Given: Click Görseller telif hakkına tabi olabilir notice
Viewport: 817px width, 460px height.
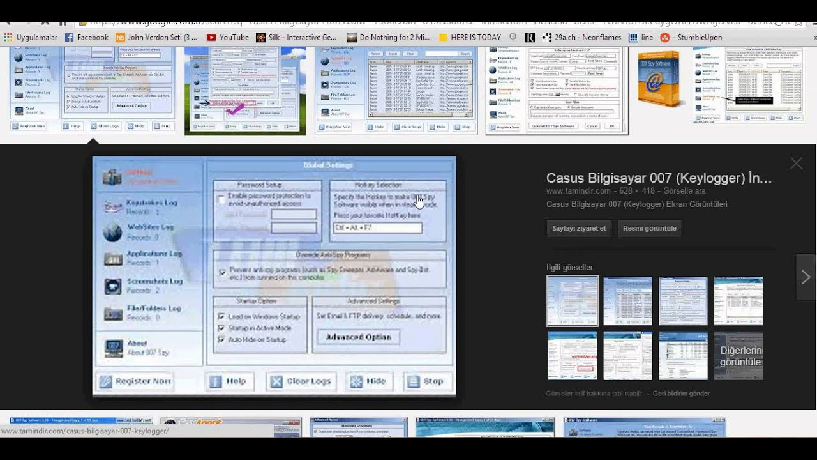Looking at the screenshot, I should (x=594, y=394).
